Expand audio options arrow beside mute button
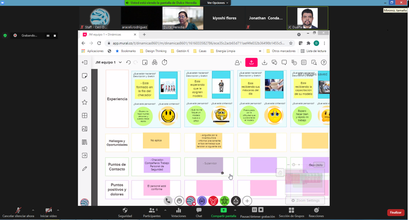Image resolution: width=409 pixels, height=220 pixels. point(33,210)
